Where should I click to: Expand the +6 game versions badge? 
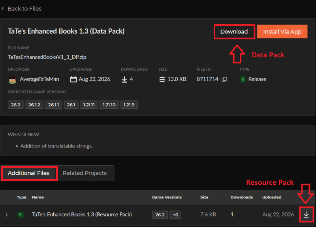[x=175, y=215]
